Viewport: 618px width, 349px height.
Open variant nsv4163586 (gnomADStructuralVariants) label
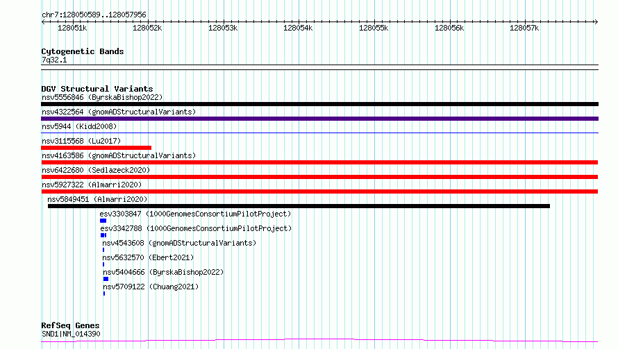119,155
